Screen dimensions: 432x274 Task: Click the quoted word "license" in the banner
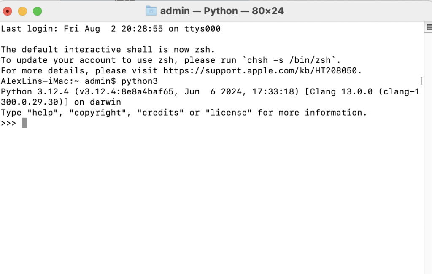click(229, 113)
